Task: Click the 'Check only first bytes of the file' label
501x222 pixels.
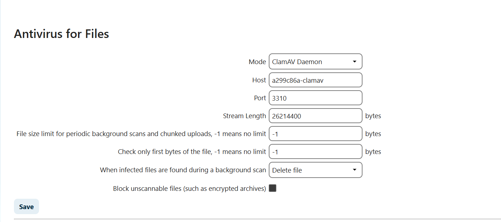Action: click(192, 152)
